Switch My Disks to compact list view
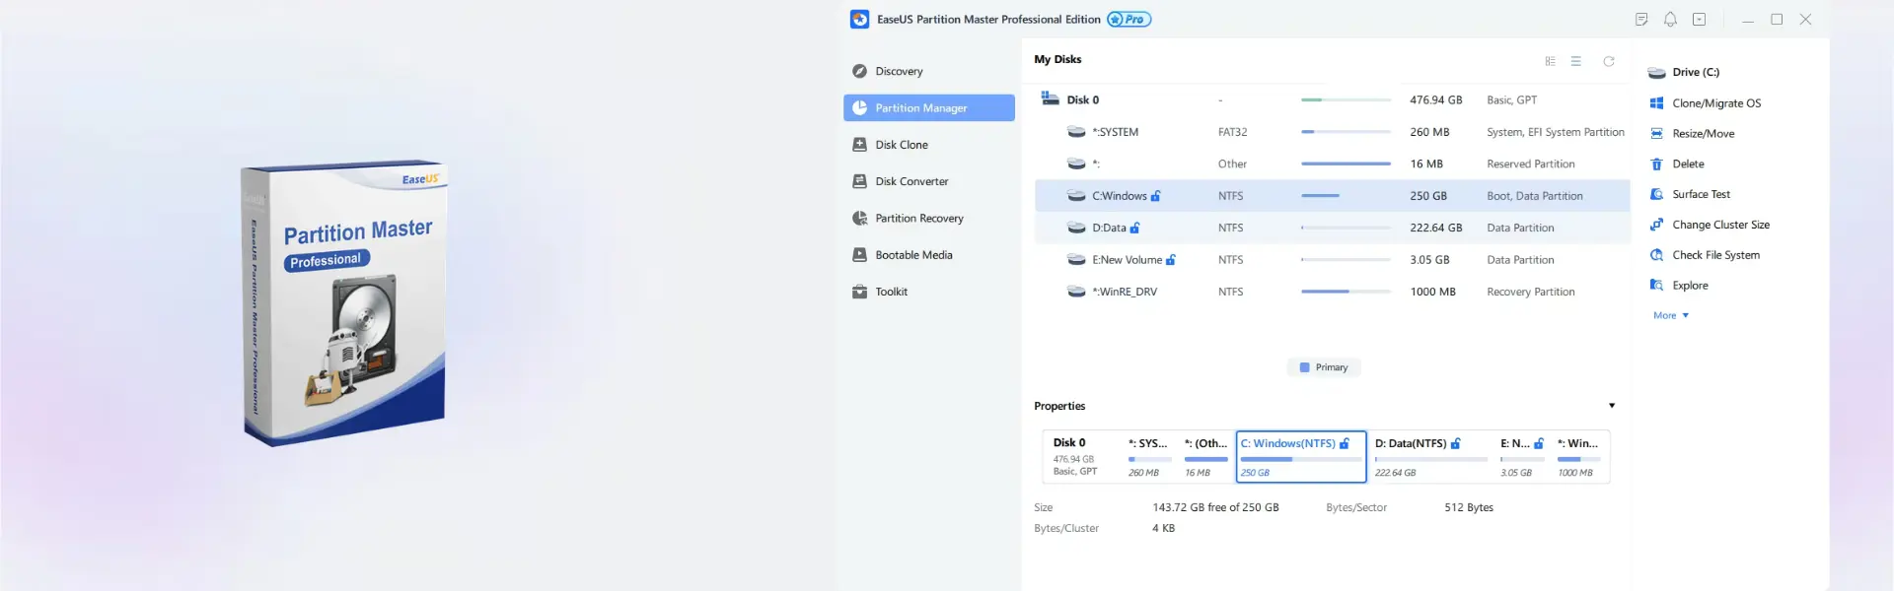This screenshot has height=591, width=1894. [1576, 61]
